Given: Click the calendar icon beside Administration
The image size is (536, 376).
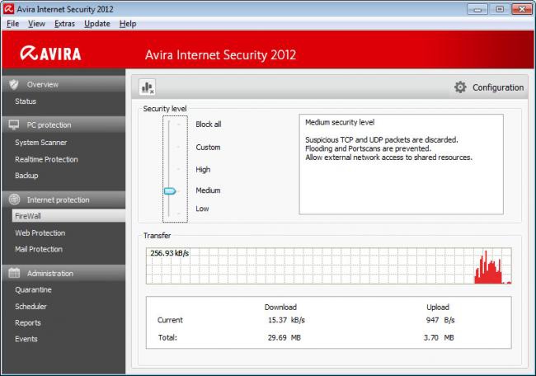Looking at the screenshot, I should pos(14,273).
